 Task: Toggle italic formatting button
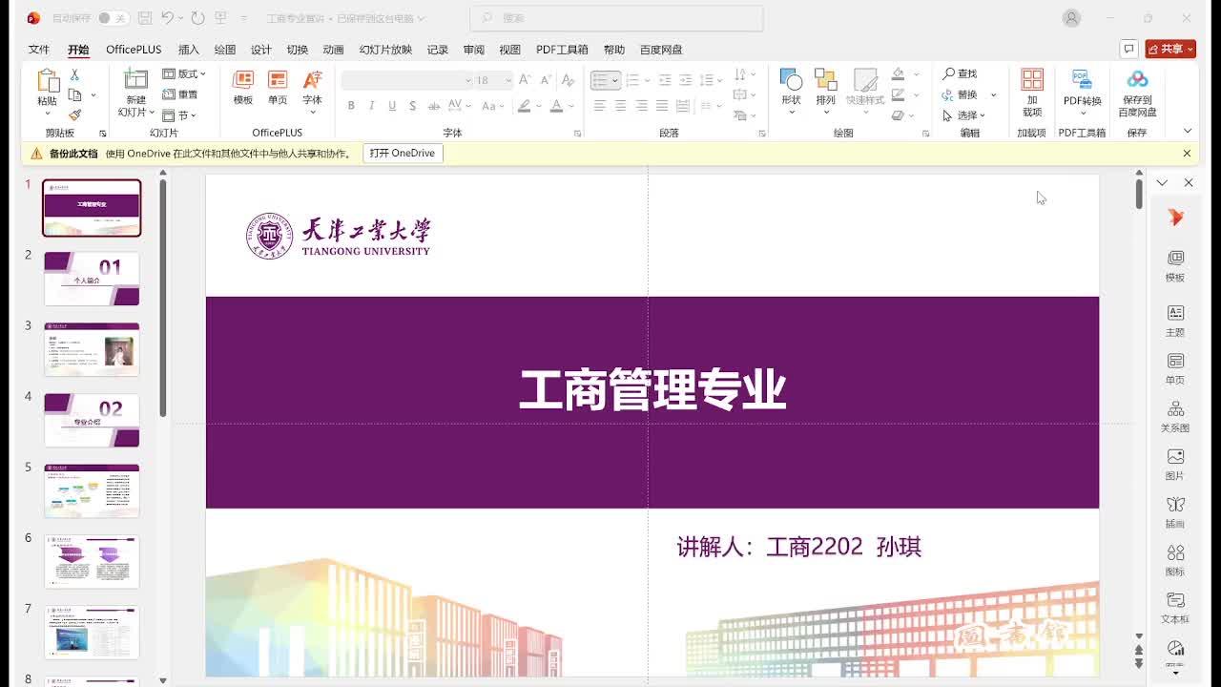pyautogui.click(x=371, y=106)
